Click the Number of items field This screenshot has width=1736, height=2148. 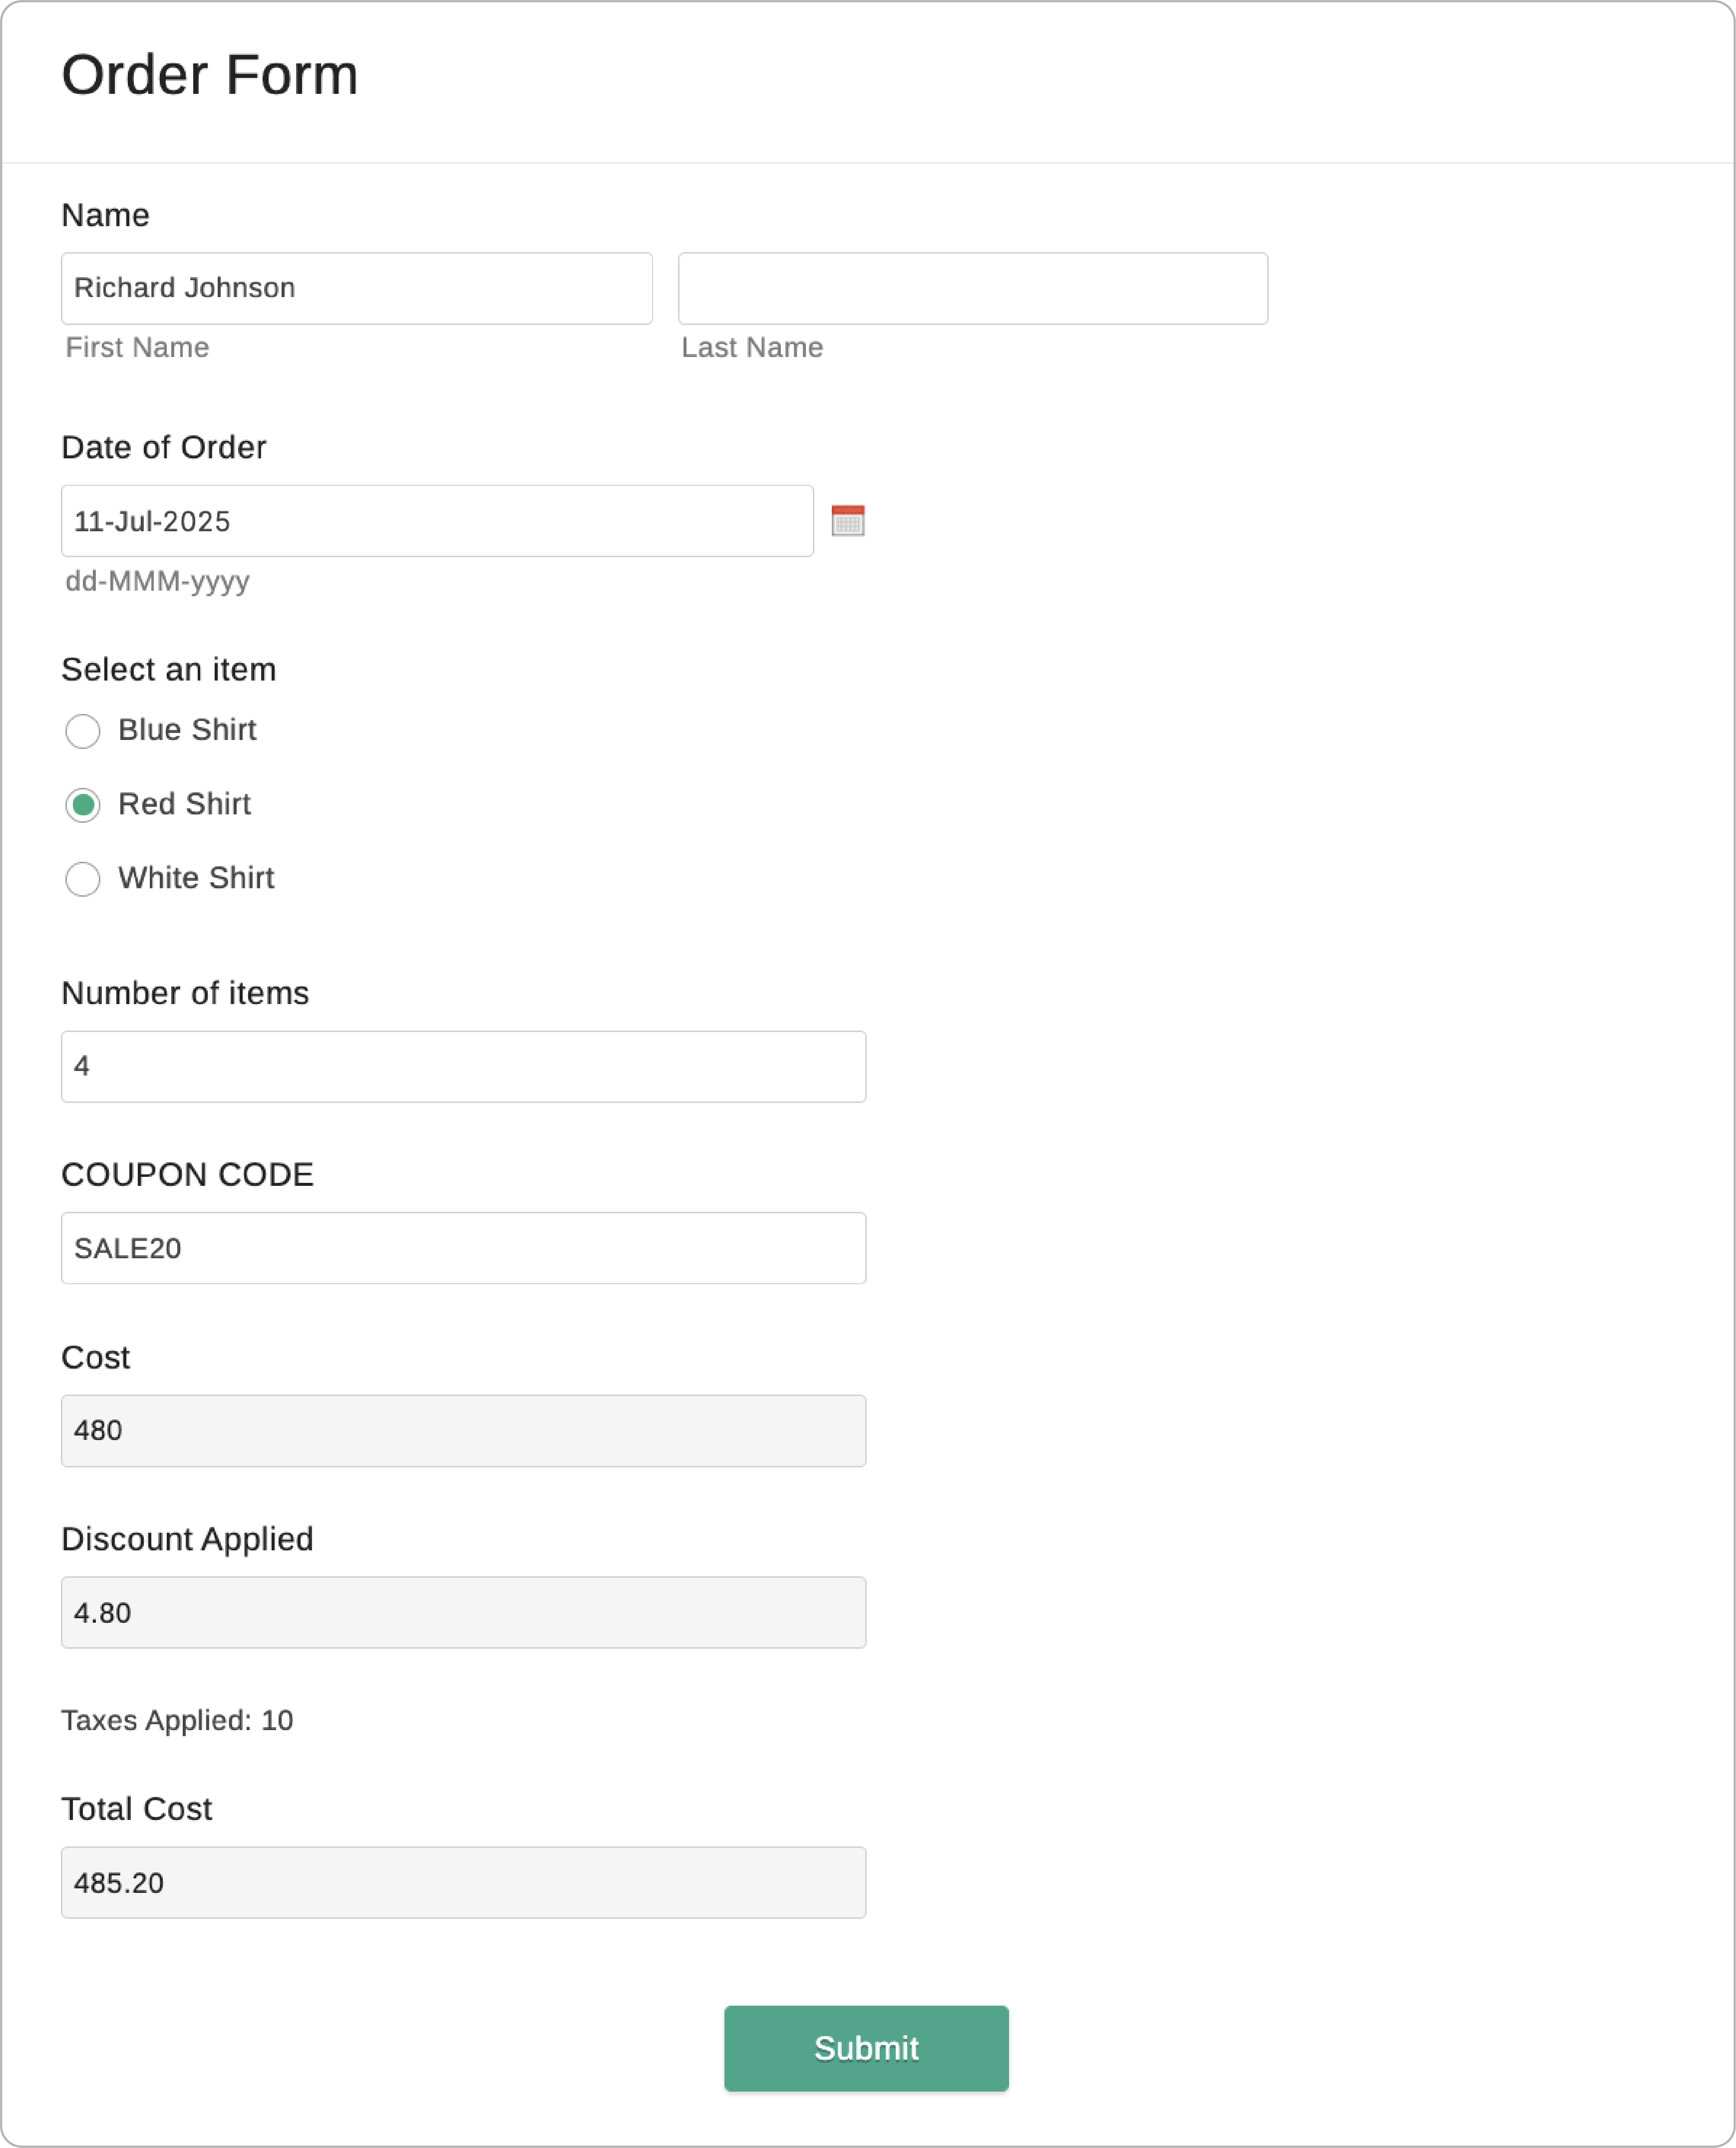[464, 1067]
